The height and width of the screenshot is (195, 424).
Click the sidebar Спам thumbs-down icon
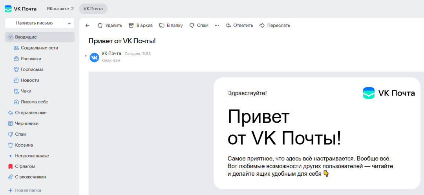(x=11, y=134)
